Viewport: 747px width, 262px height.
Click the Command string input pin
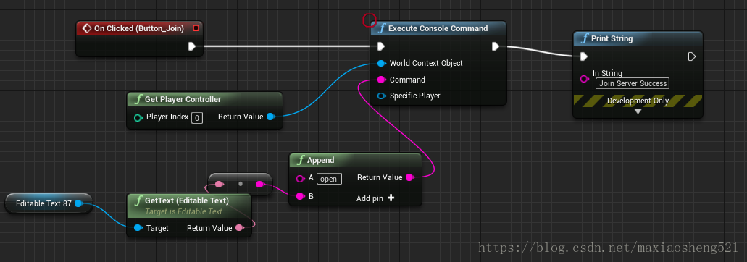click(x=381, y=80)
